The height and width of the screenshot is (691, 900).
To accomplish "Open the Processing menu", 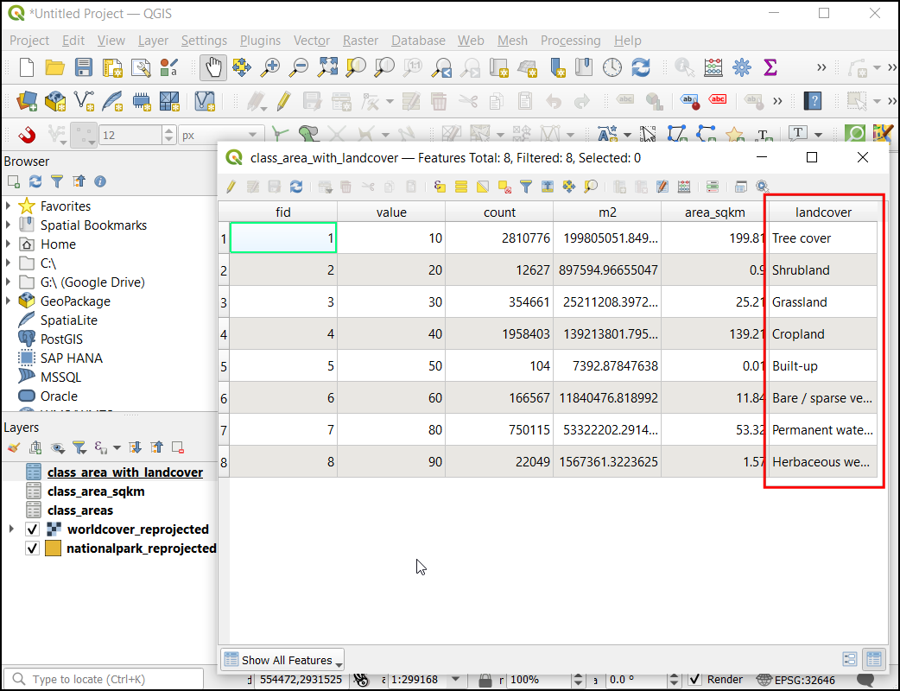I will 570,41.
